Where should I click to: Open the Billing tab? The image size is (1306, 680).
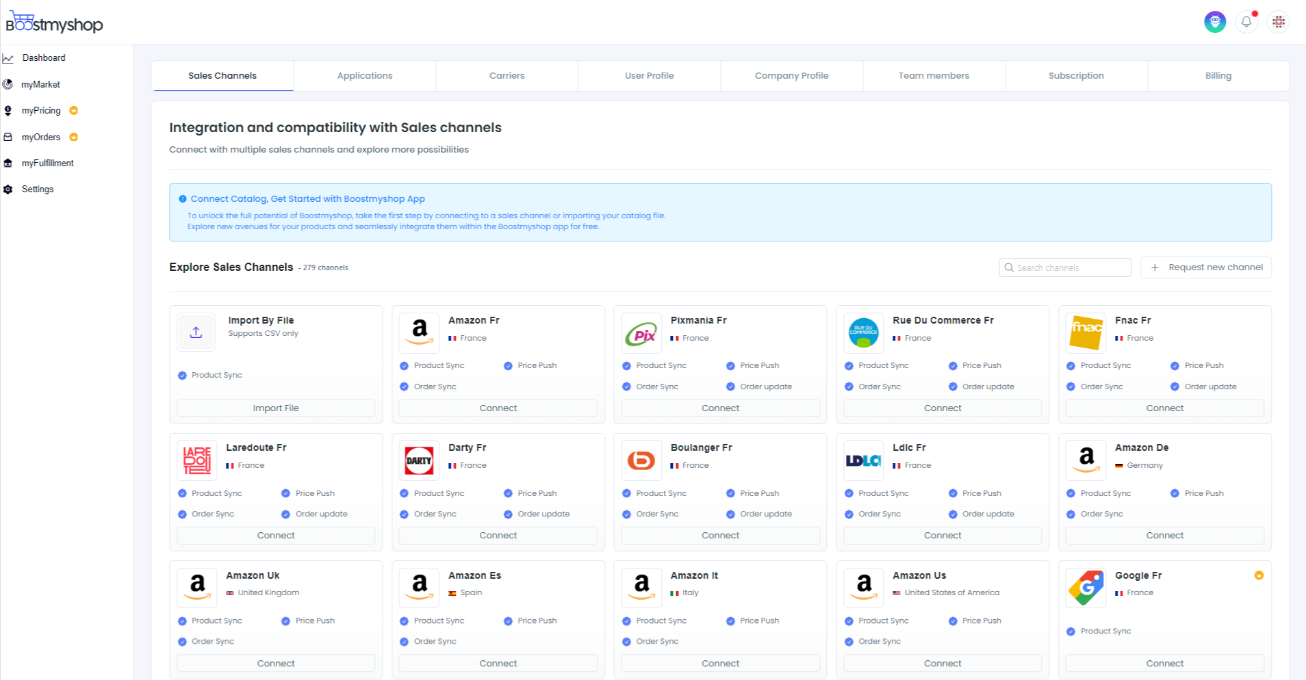pos(1218,76)
